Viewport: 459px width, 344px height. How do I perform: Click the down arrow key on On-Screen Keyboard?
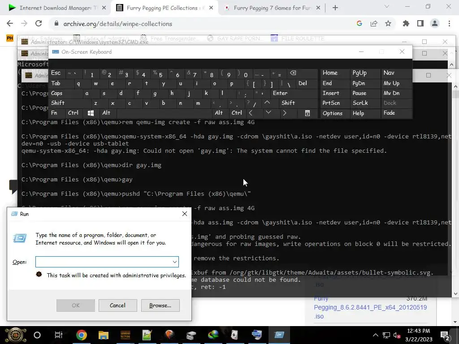click(268, 113)
